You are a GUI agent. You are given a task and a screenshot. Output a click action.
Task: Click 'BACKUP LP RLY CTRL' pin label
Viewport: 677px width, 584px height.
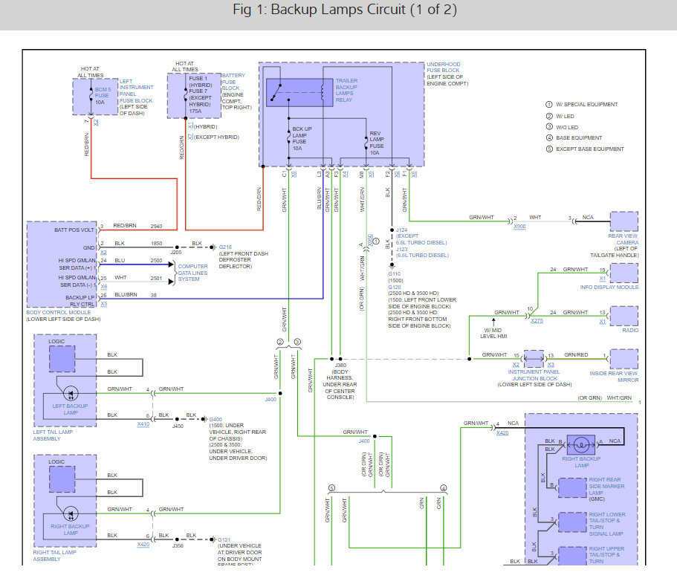(80, 301)
